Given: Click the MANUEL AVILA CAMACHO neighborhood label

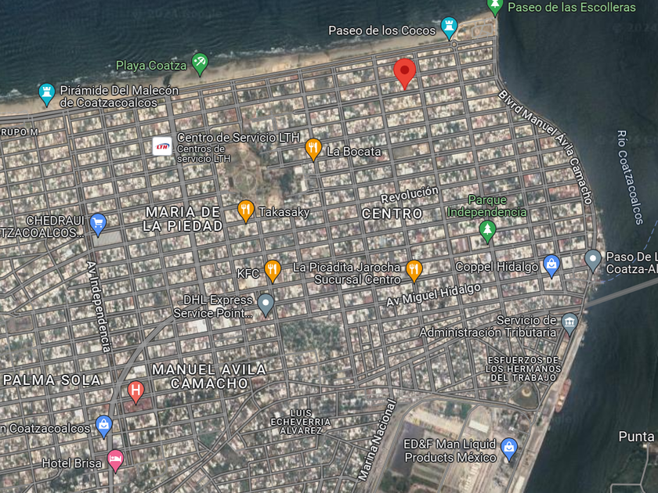Looking at the screenshot, I should click(x=209, y=376).
